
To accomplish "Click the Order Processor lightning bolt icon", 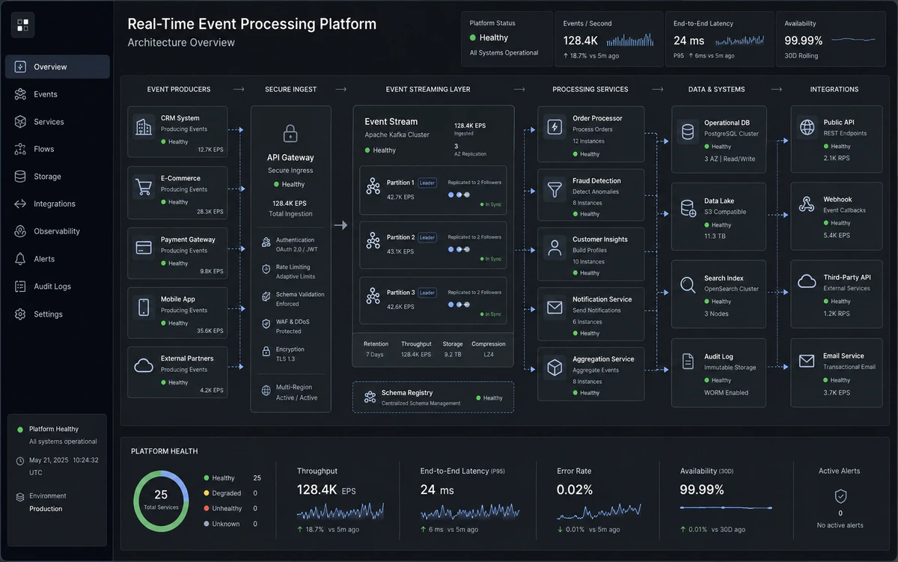I will point(555,127).
